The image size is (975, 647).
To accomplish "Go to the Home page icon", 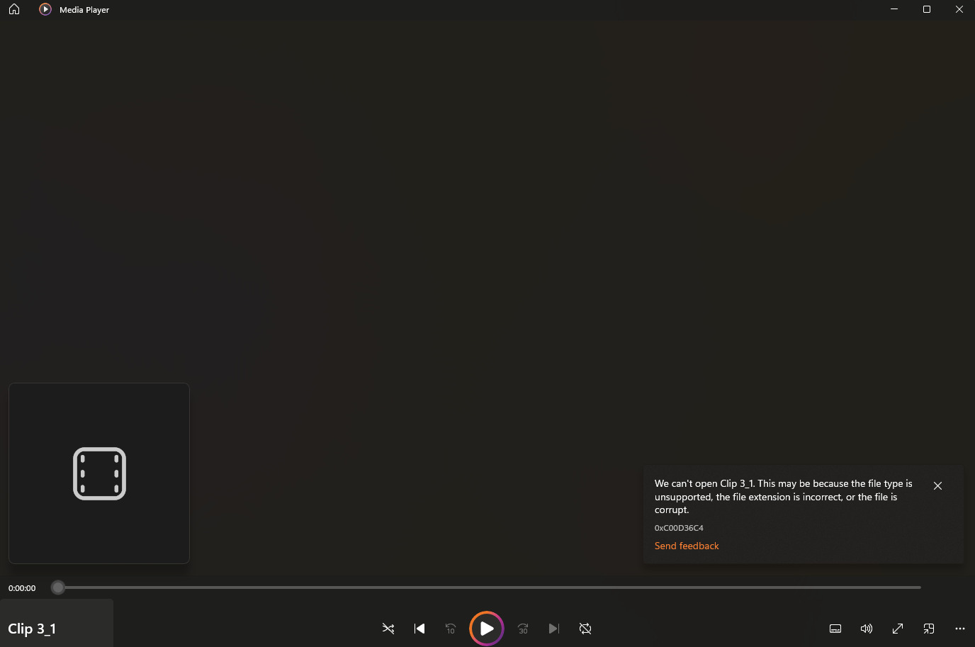I will [x=14, y=9].
